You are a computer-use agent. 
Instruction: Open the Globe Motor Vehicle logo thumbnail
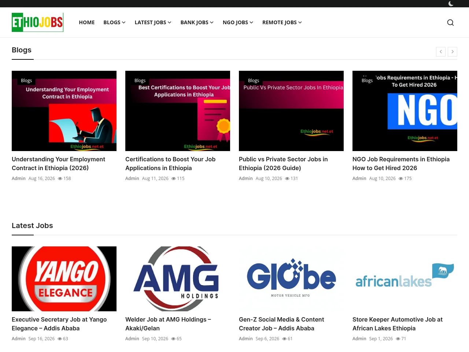pos(291,279)
